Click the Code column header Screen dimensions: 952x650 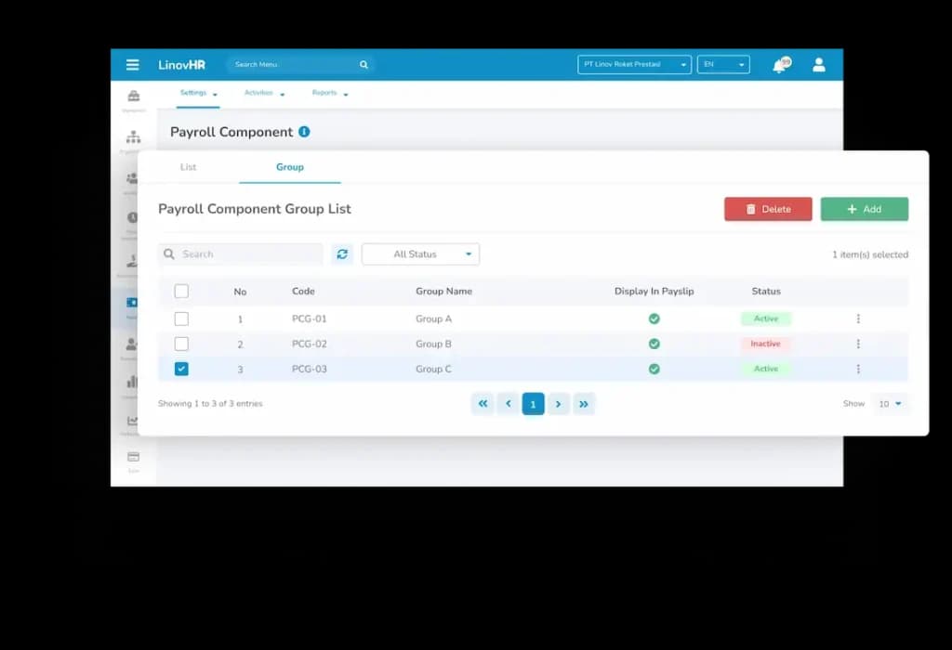tap(303, 291)
